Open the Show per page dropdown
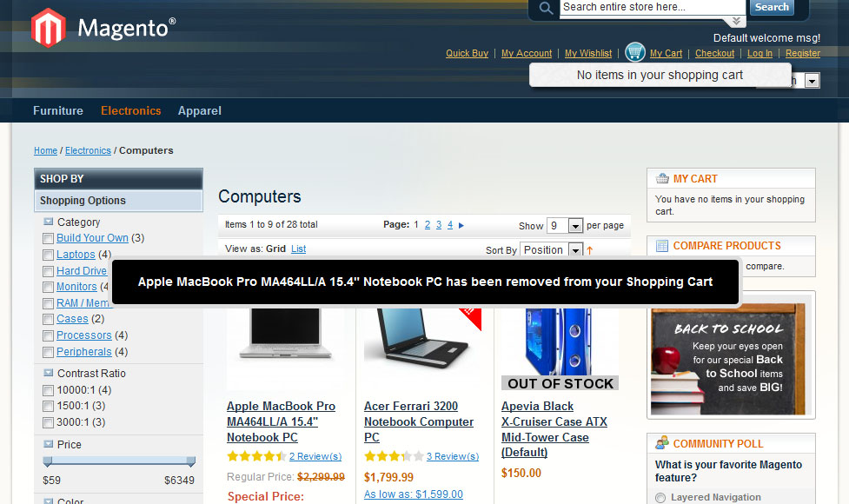The height and width of the screenshot is (504, 849). pos(565,225)
